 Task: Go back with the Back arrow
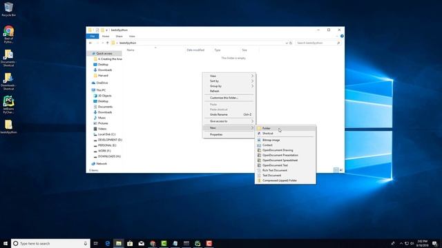coord(90,43)
